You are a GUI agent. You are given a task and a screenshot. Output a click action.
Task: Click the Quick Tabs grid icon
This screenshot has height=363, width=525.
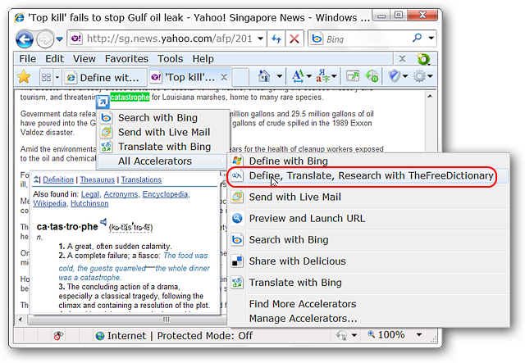(x=46, y=77)
